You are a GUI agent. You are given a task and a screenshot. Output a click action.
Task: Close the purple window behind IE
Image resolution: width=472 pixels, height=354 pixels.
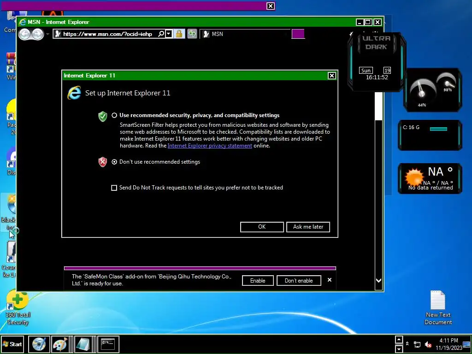coord(270,6)
